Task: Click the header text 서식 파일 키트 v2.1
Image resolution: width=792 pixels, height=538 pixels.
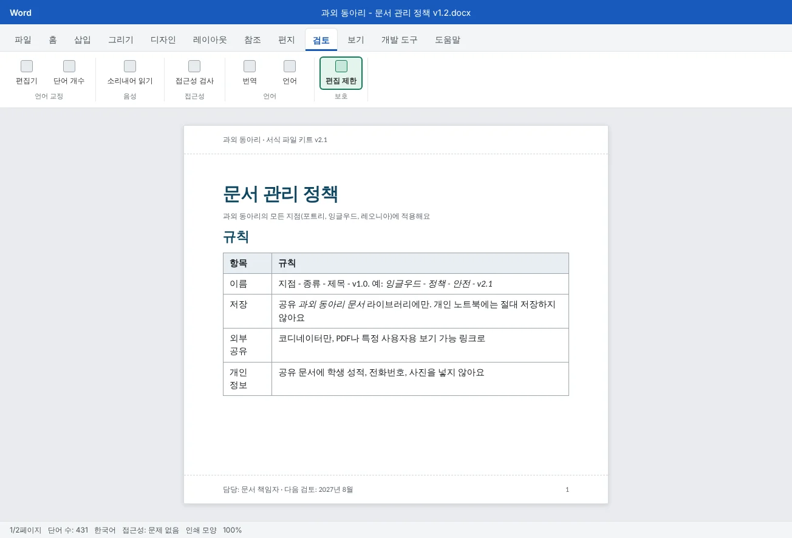Action: click(x=297, y=140)
